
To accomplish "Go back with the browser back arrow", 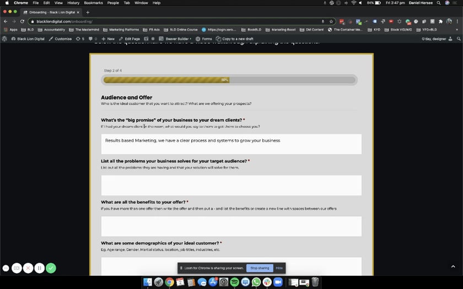I will click(6, 21).
